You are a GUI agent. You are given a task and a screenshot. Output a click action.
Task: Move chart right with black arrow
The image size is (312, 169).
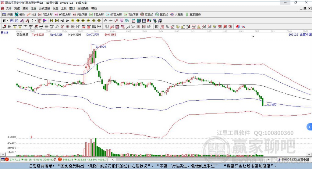pos(67,21)
